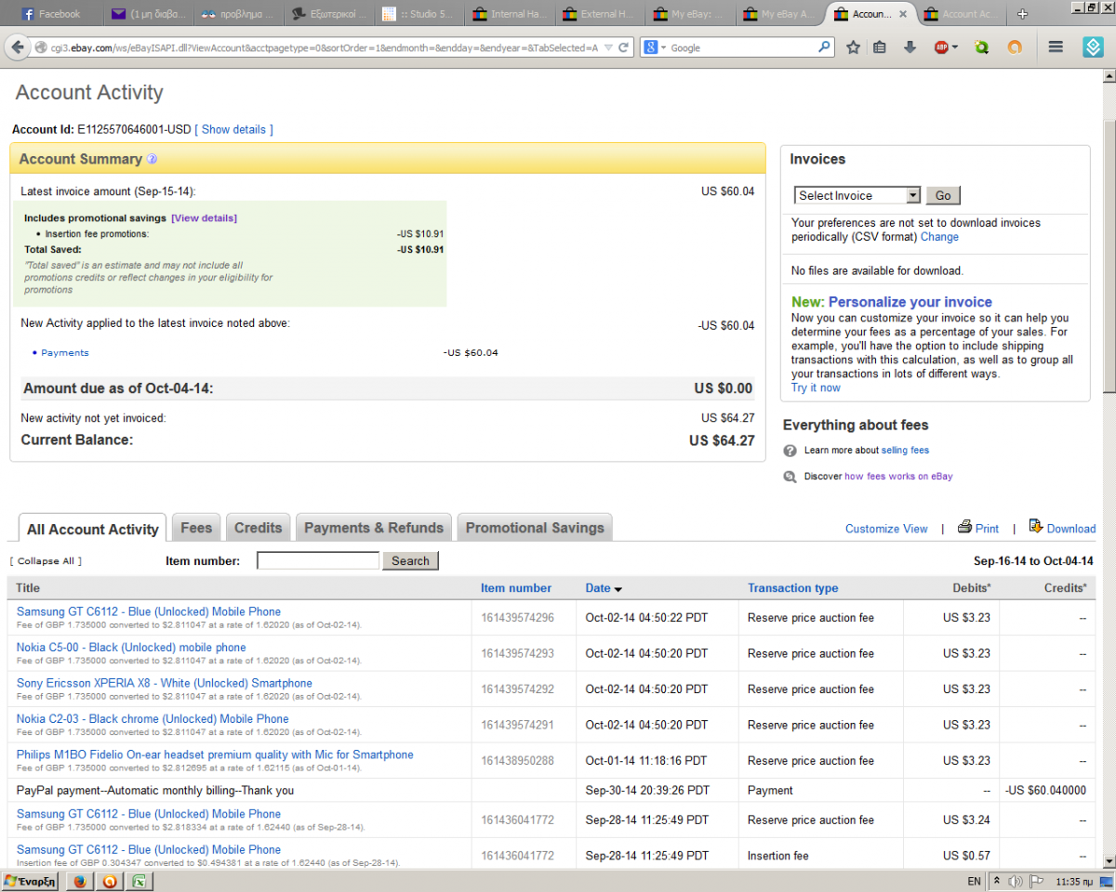Open Sony Ericsson XPERIA X8 White listing

point(165,683)
